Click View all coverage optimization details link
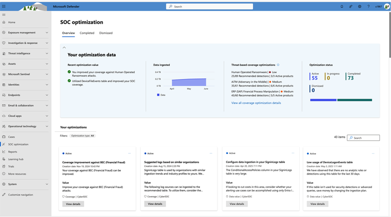Image resolution: width=391 pixels, height=217 pixels. (x=256, y=103)
